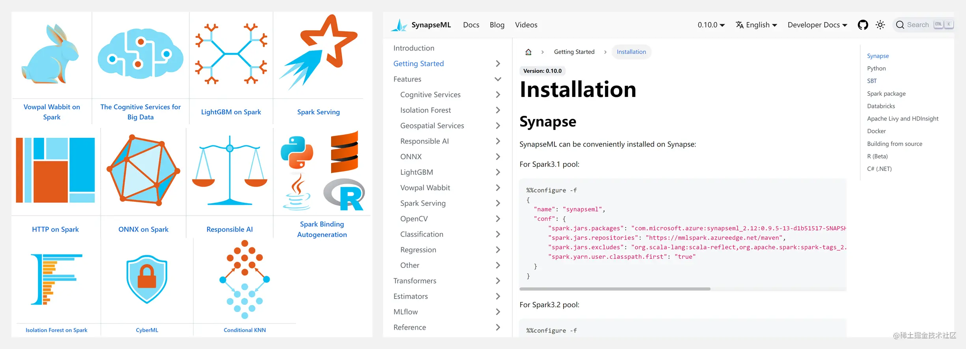Image resolution: width=966 pixels, height=349 pixels.
Task: Open Vowpal Wabbit on Spark link
Action: tap(52, 112)
